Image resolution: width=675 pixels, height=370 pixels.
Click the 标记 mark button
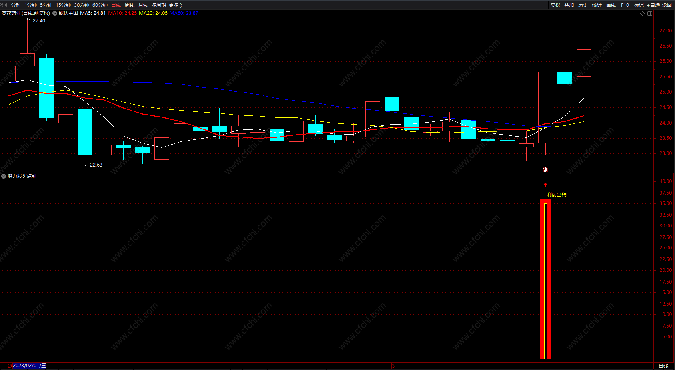pyautogui.click(x=639, y=5)
